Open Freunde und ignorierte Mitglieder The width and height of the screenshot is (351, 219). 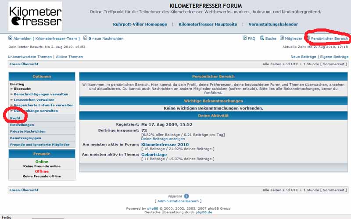click(40, 145)
